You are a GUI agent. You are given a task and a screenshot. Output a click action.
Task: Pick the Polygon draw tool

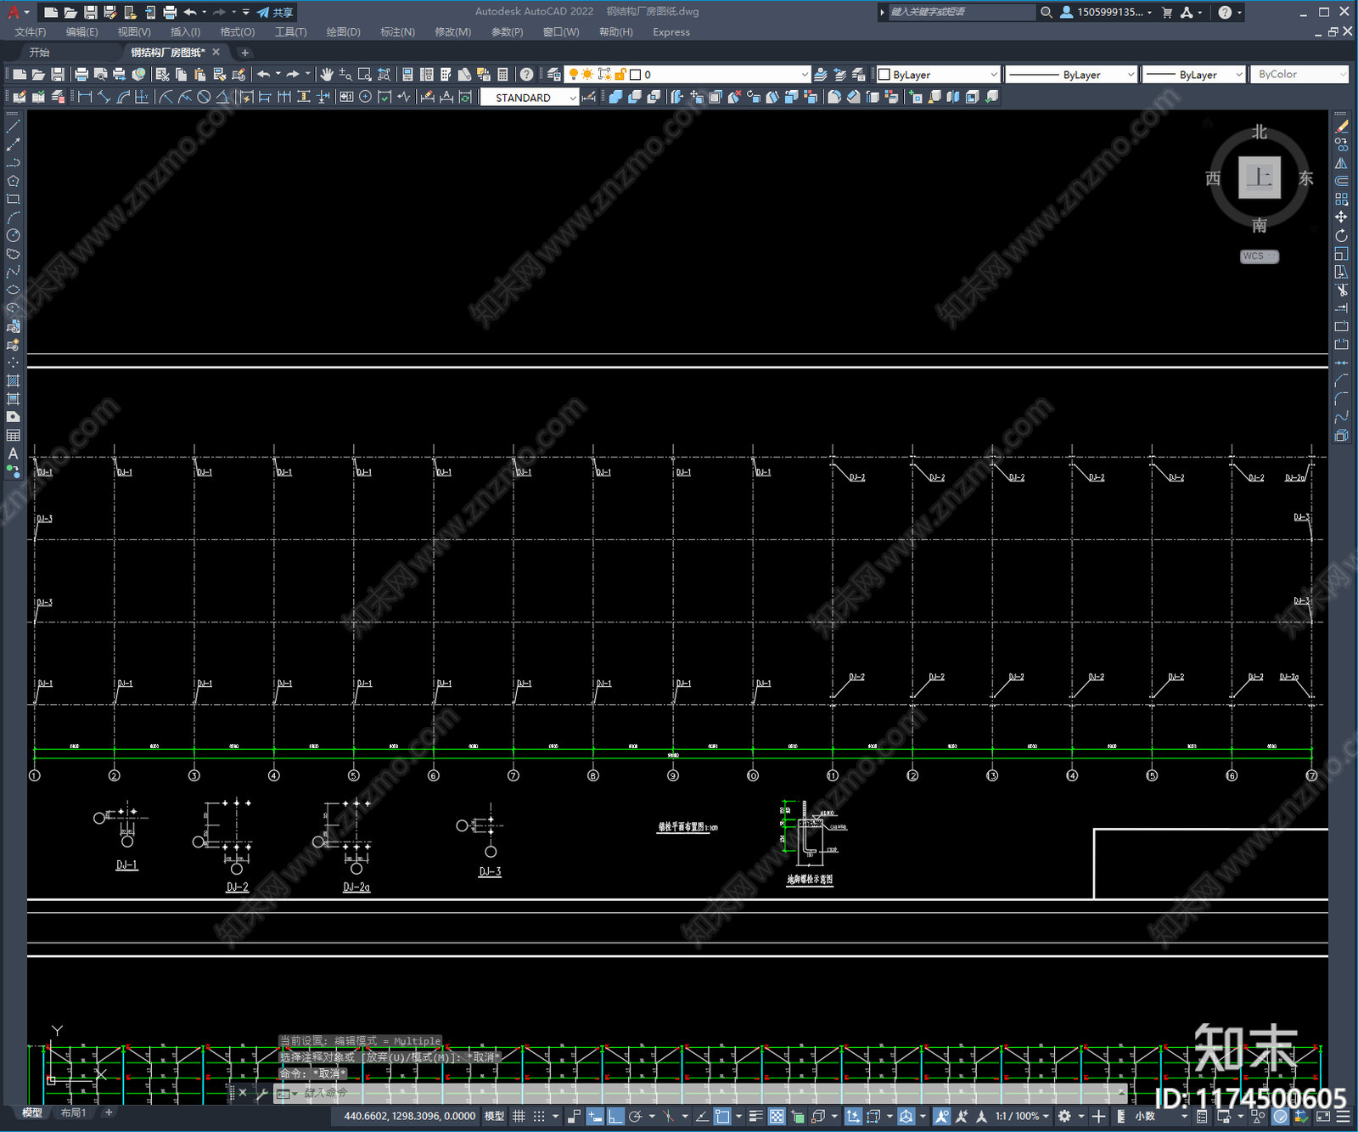pyautogui.click(x=13, y=181)
